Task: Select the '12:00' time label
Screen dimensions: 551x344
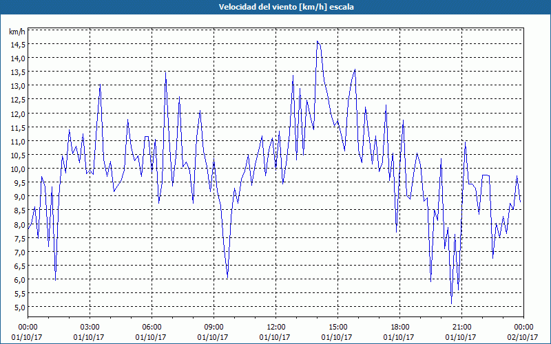Action: 276,327
